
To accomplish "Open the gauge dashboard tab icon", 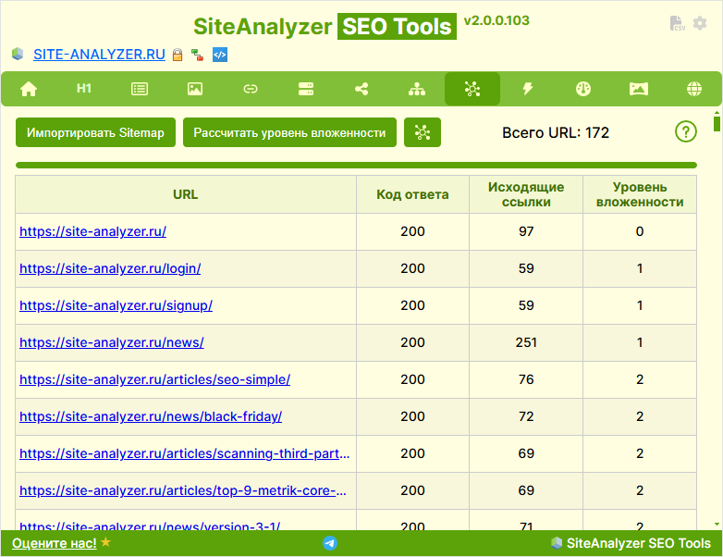I will (583, 89).
